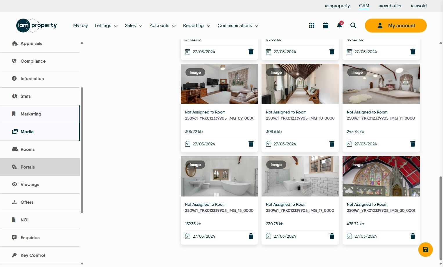Screen dimensions: 443x267
Task: Open the My day page
Action: 80,26
